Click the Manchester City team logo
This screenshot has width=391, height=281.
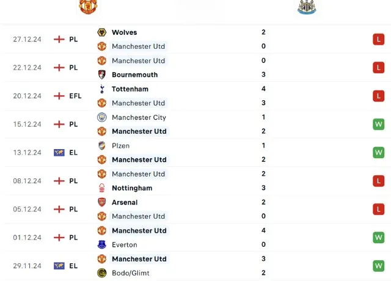click(x=102, y=117)
